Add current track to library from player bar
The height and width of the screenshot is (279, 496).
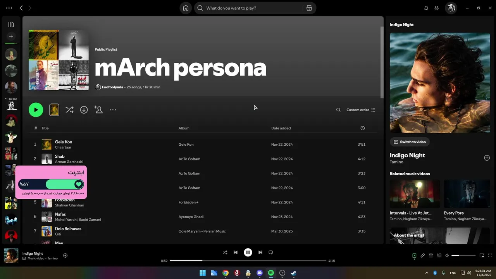pos(65,255)
